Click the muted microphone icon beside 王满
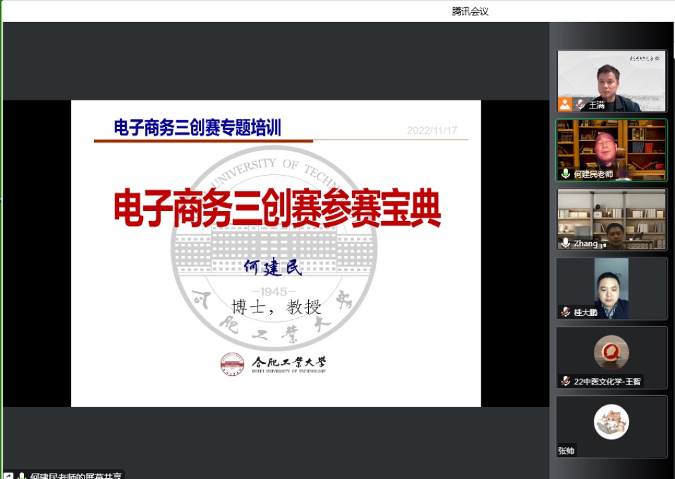Viewport: 675px width, 479px height. pos(580,104)
